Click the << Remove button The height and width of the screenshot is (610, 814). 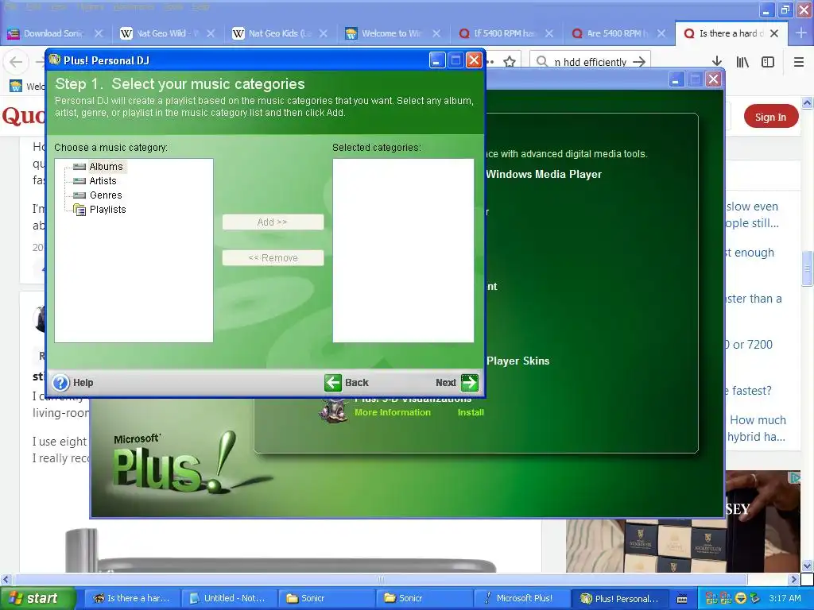click(x=273, y=258)
